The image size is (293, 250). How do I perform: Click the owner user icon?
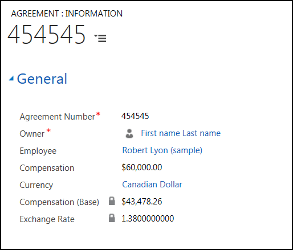pos(129,133)
